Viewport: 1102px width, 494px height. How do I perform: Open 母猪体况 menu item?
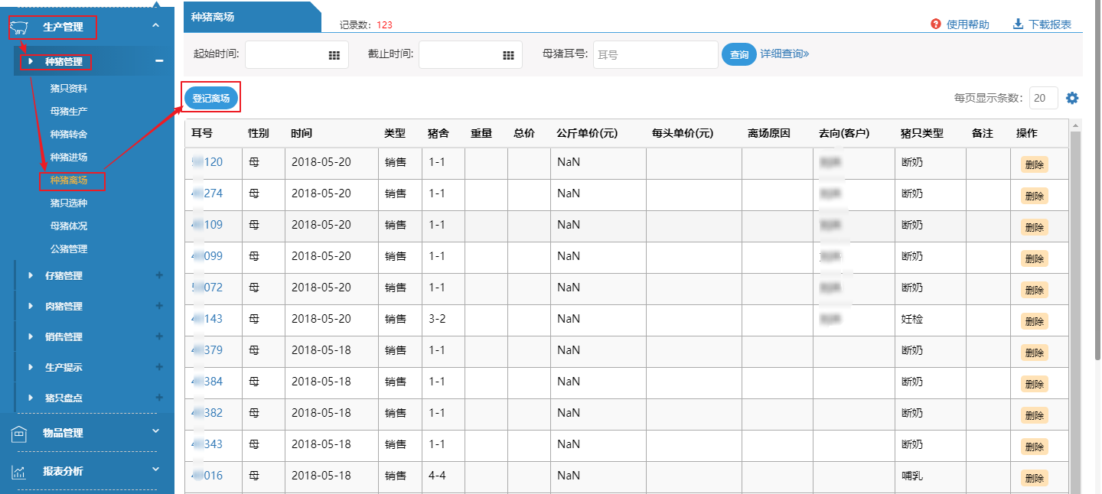(x=69, y=226)
